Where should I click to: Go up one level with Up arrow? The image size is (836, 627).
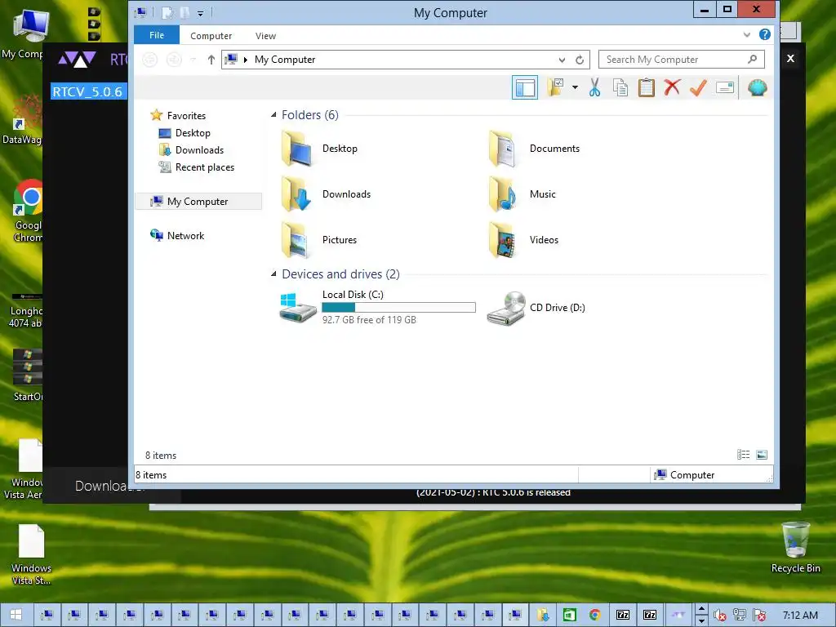(x=211, y=60)
